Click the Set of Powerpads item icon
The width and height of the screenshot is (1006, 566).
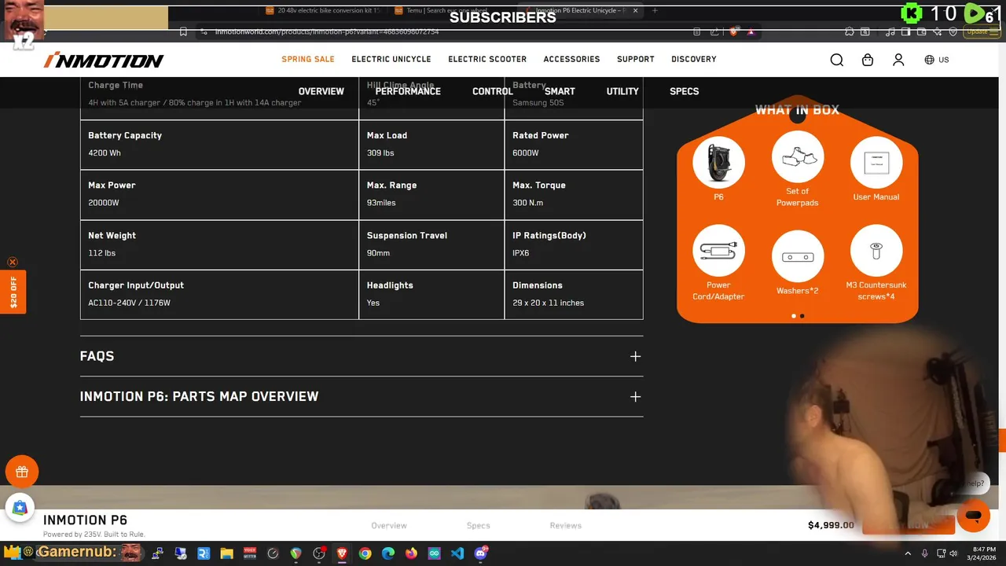pos(798,156)
